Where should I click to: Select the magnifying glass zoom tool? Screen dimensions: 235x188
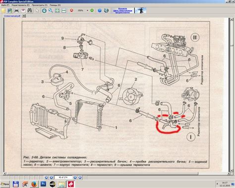51,10
